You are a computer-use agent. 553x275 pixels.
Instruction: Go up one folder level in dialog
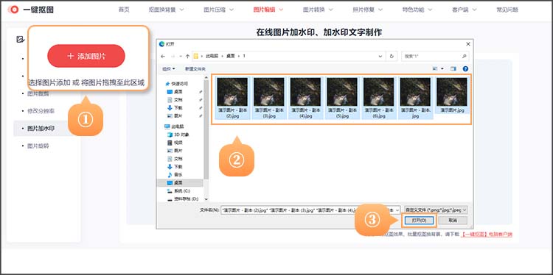coord(187,57)
